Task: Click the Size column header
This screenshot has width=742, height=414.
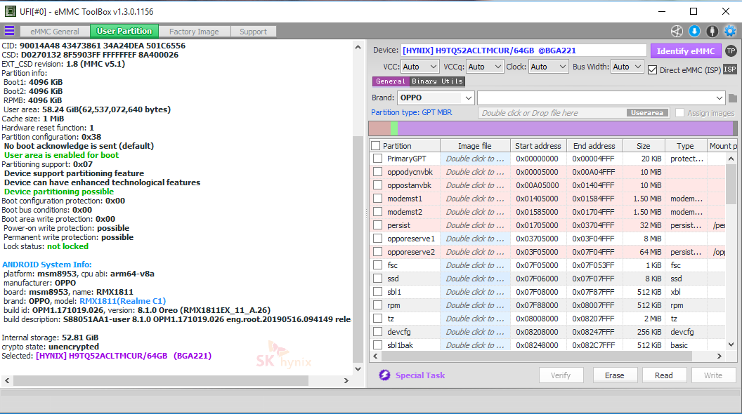Action: point(644,146)
